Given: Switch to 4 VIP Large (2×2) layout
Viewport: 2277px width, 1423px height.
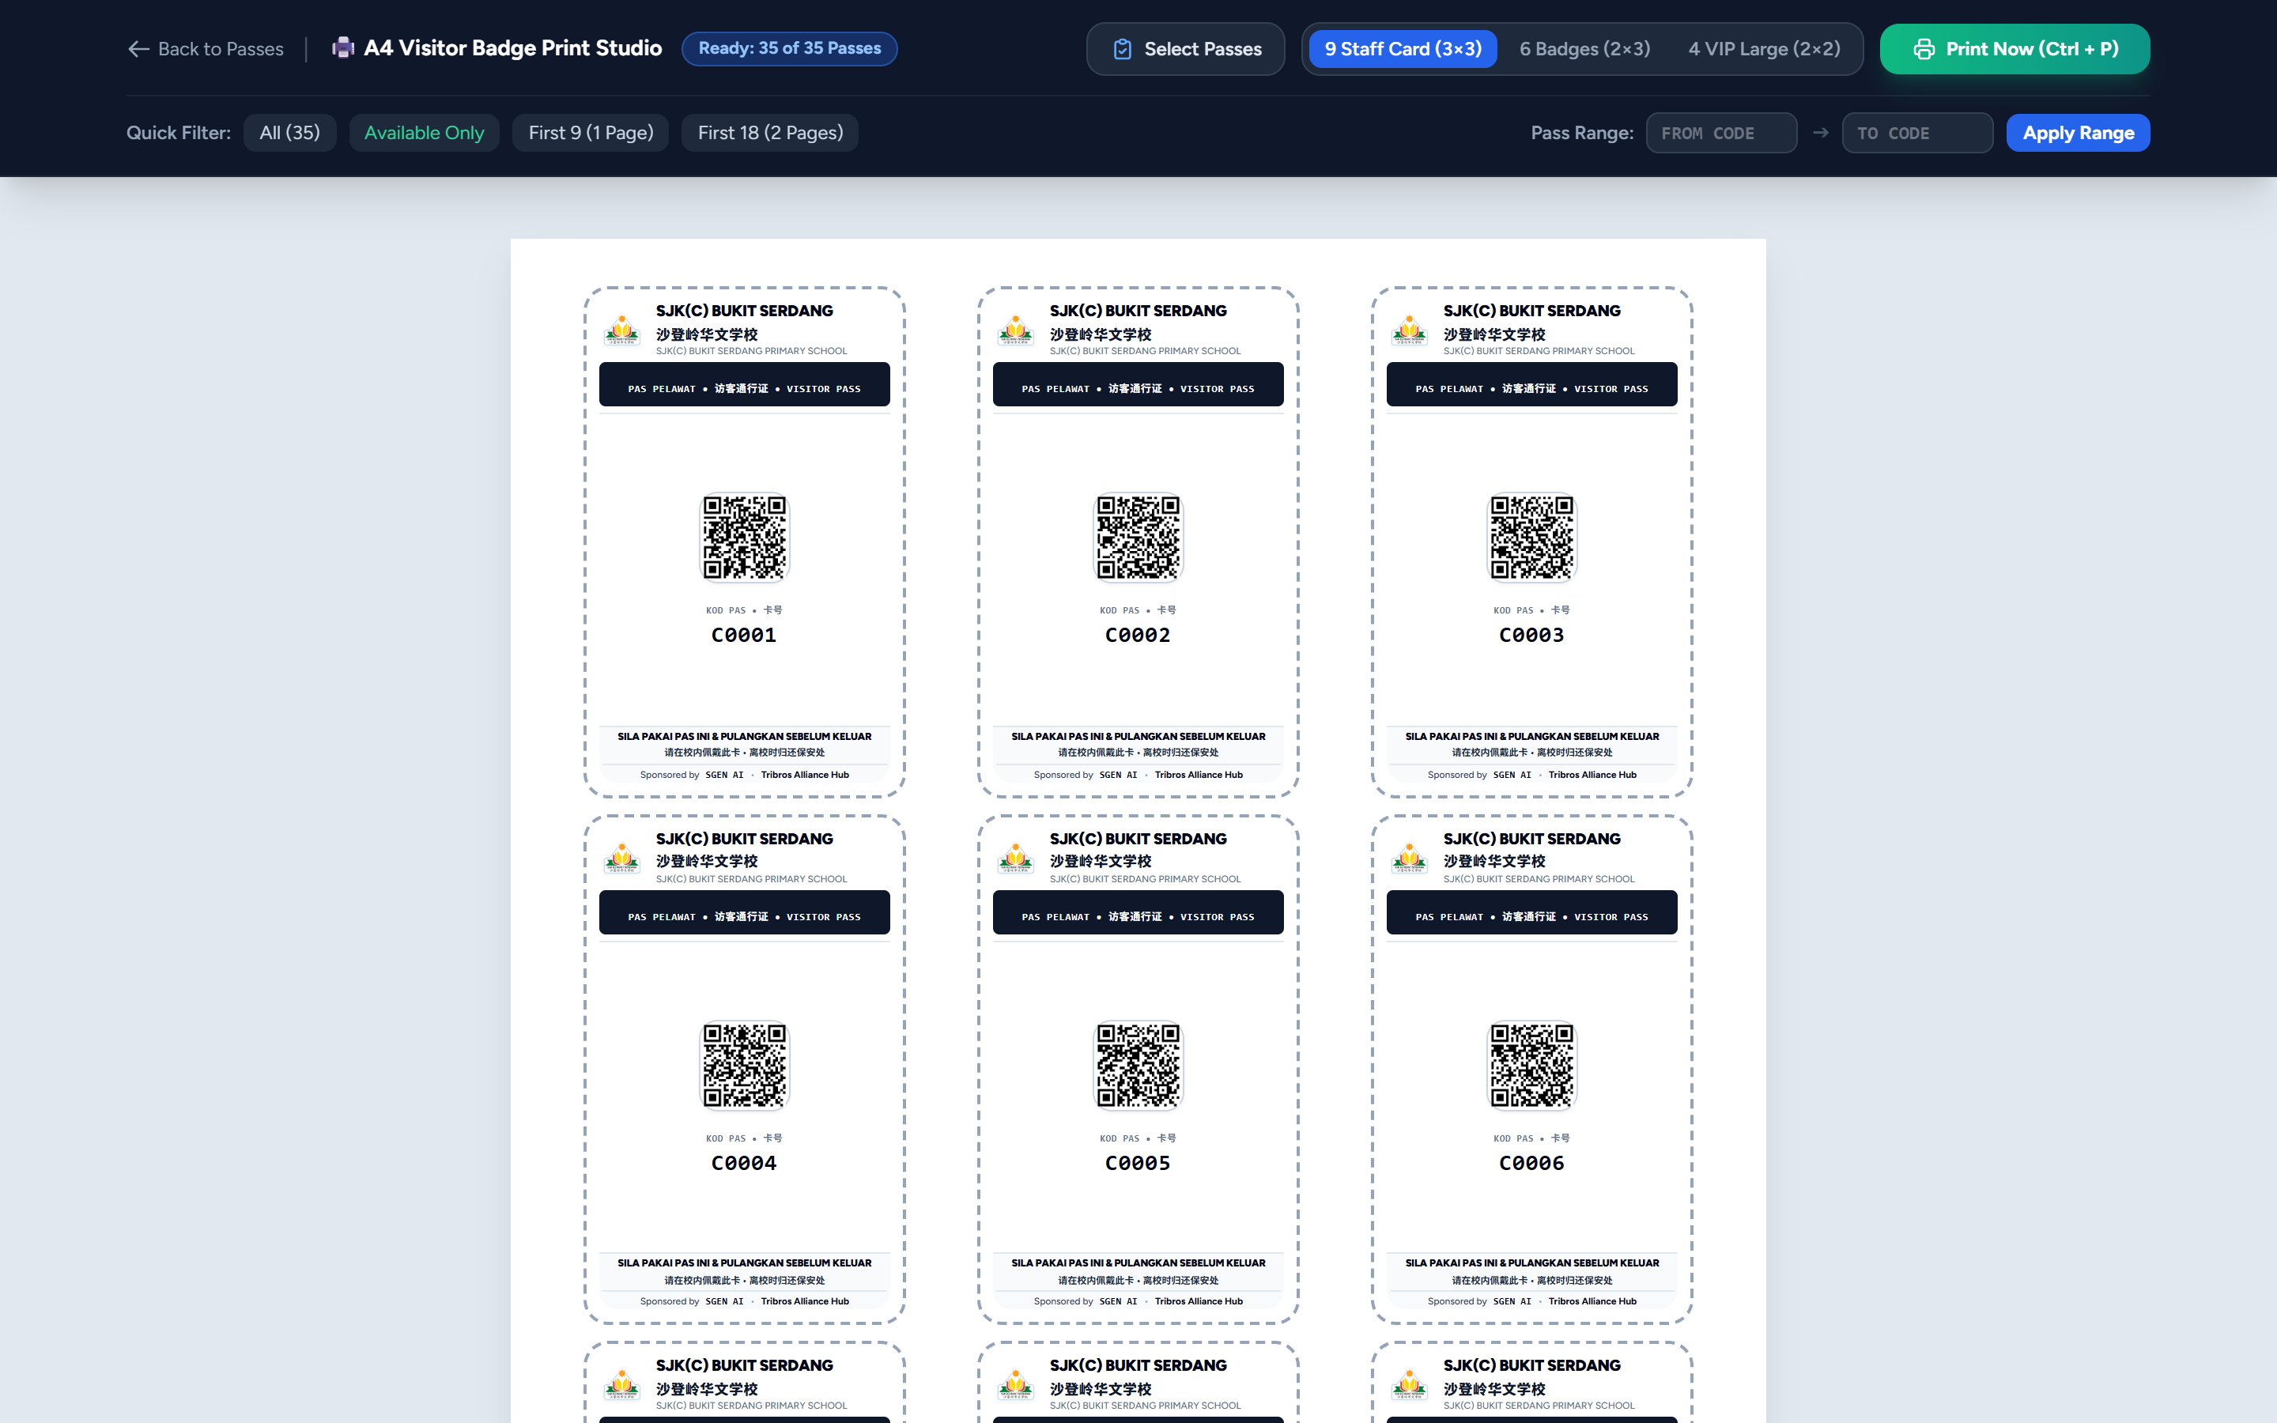Looking at the screenshot, I should [x=1764, y=49].
